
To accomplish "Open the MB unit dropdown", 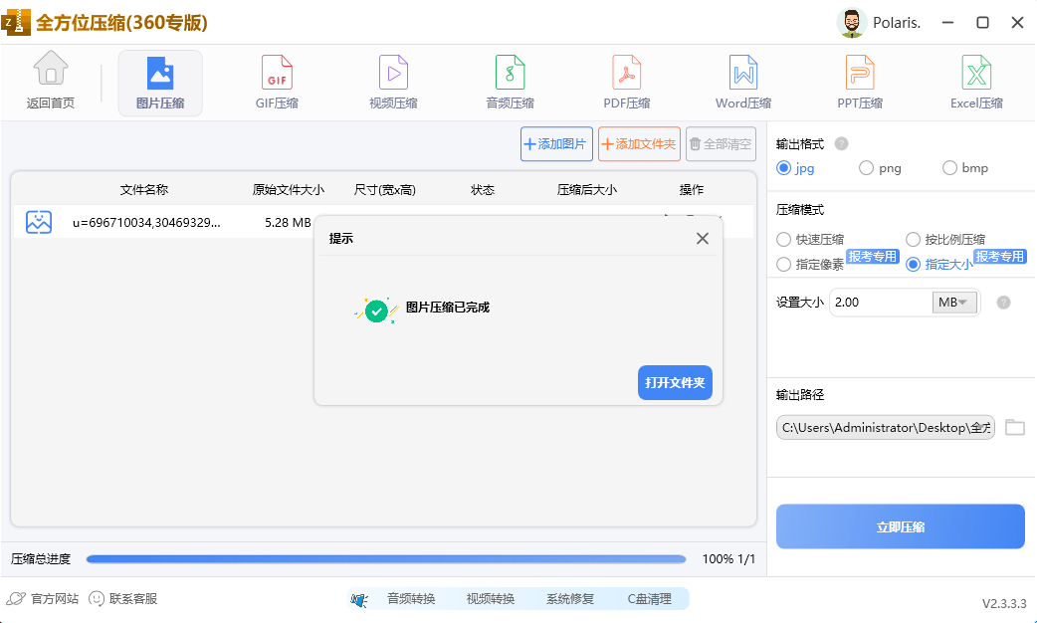I will [x=955, y=302].
